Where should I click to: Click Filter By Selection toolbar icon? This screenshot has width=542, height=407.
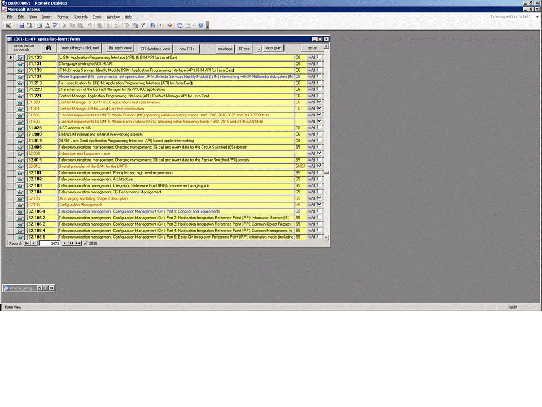click(x=128, y=25)
